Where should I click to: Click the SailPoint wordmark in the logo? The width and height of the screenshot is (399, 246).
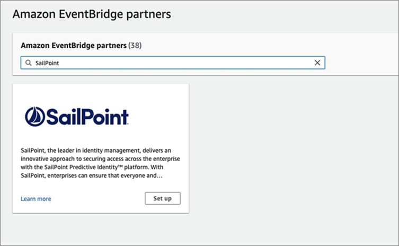87,117
